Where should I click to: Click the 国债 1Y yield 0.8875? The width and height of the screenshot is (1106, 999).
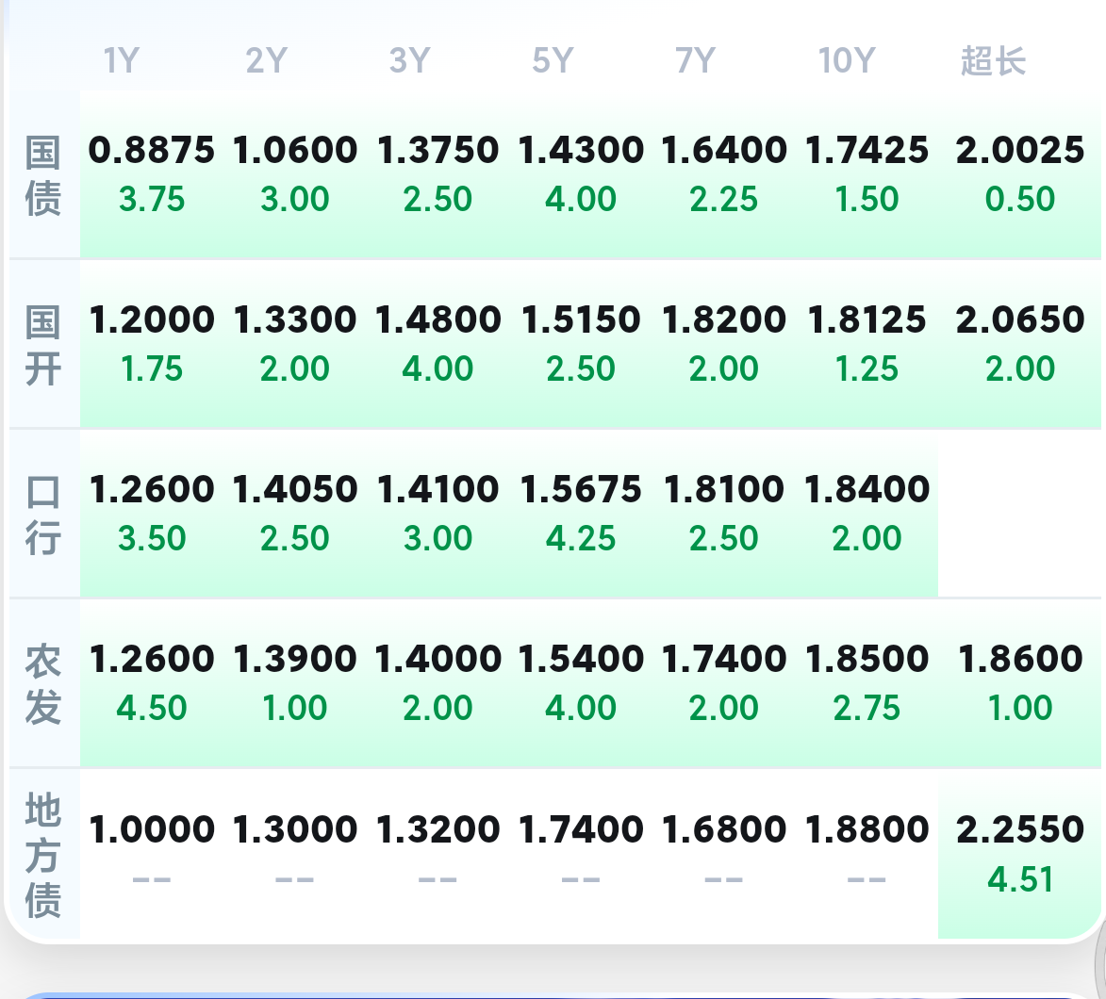(x=152, y=150)
